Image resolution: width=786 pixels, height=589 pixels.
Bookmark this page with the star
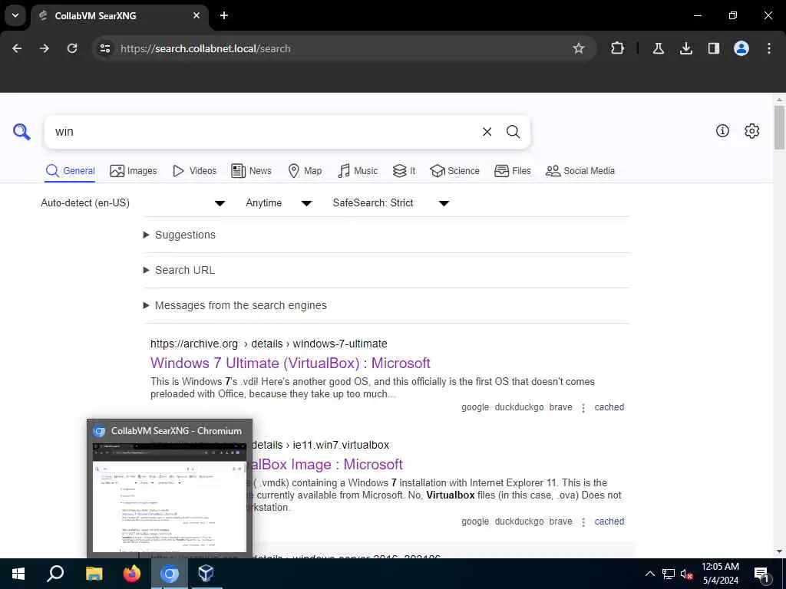pos(579,48)
